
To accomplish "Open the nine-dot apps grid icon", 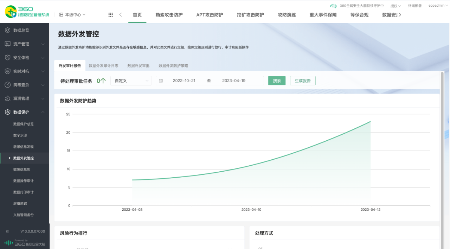I will pyautogui.click(x=110, y=15).
